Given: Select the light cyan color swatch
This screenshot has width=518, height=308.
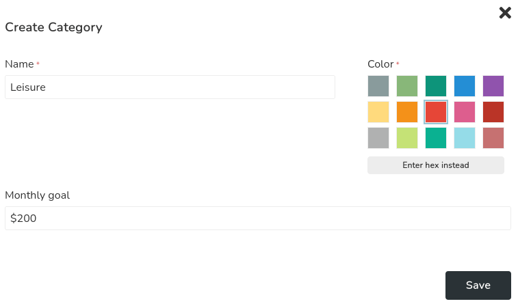Looking at the screenshot, I should (x=465, y=138).
